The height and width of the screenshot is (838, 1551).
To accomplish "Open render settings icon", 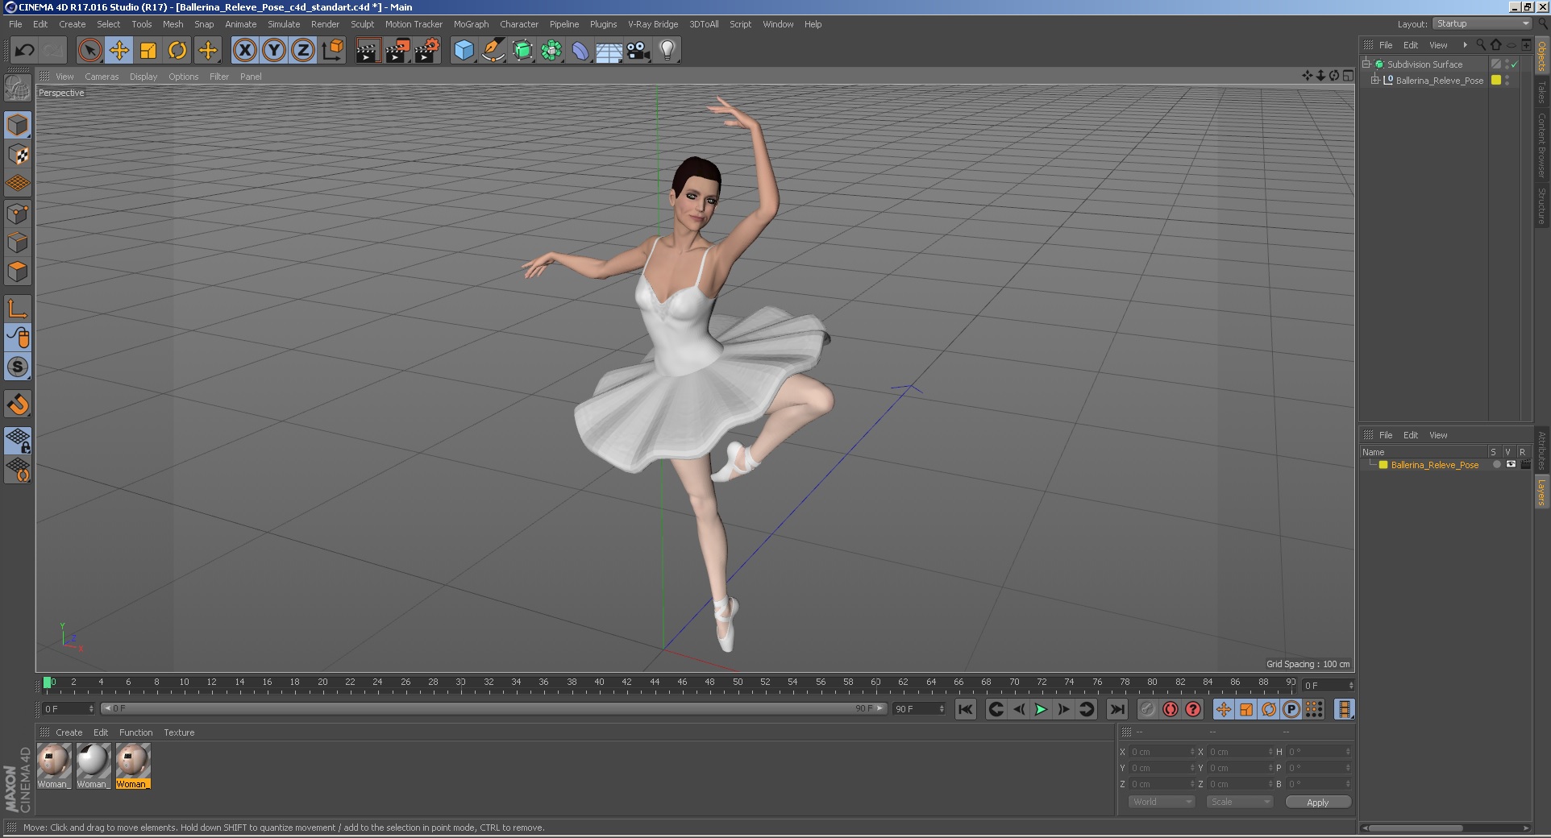I will click(427, 50).
